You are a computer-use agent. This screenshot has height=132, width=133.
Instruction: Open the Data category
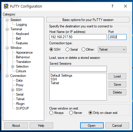[19, 80]
